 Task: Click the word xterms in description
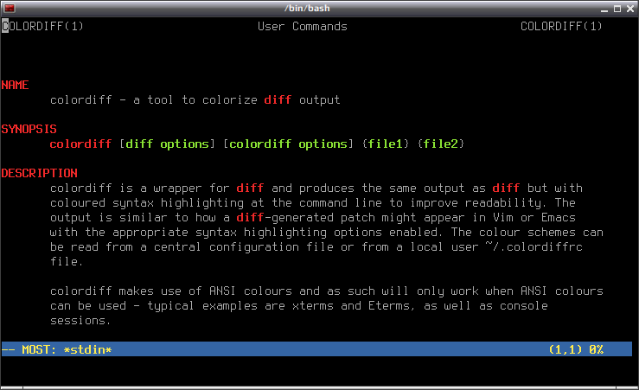click(312, 305)
